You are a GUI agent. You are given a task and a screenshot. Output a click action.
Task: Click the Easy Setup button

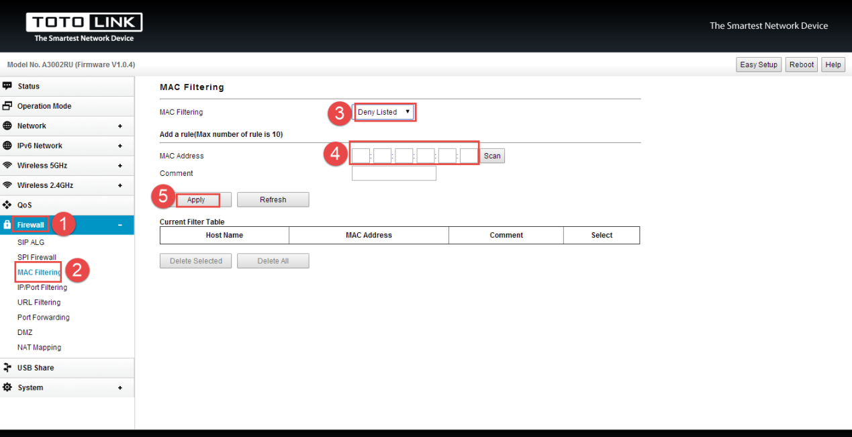coord(759,64)
